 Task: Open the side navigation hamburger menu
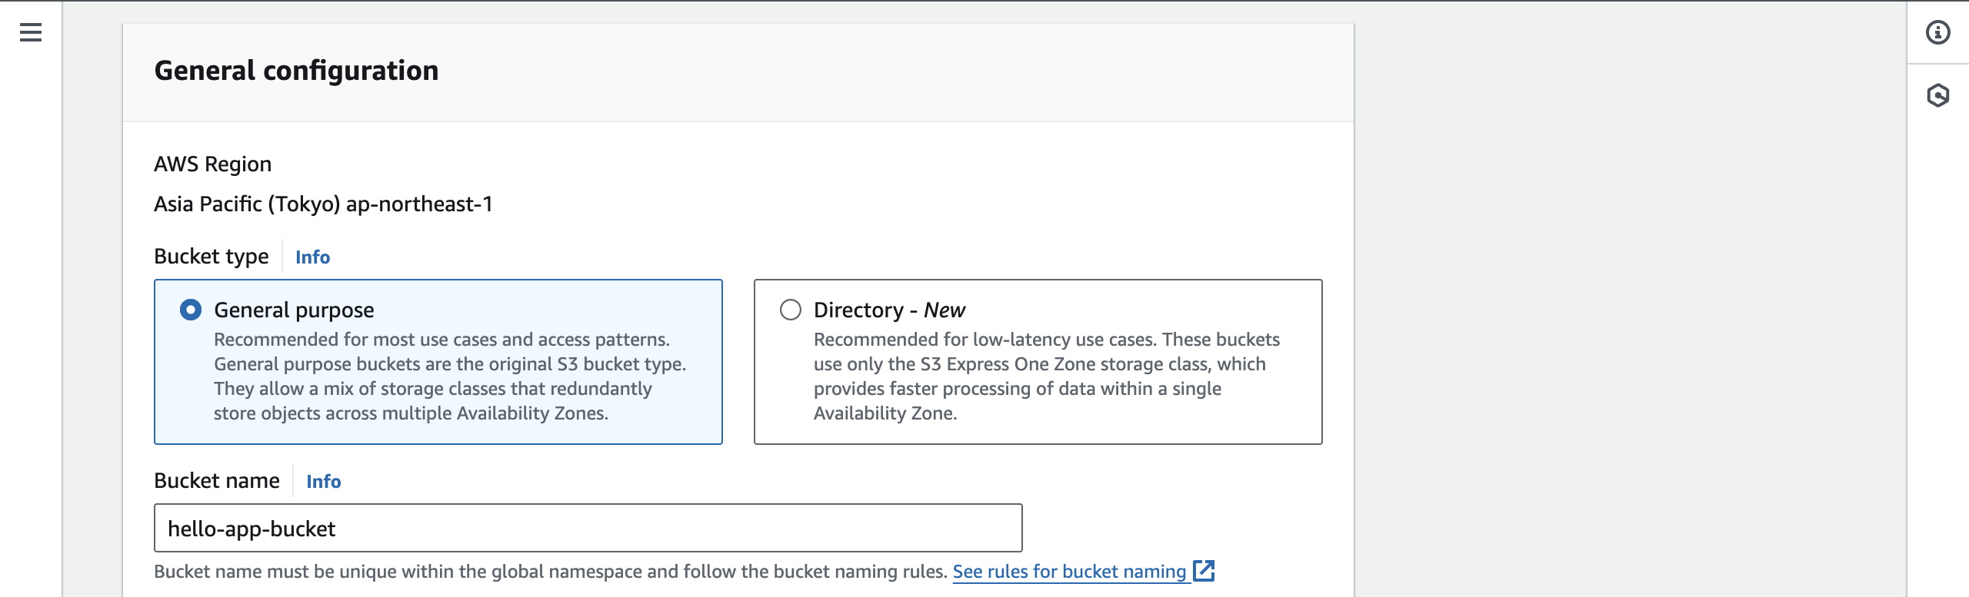(x=31, y=32)
